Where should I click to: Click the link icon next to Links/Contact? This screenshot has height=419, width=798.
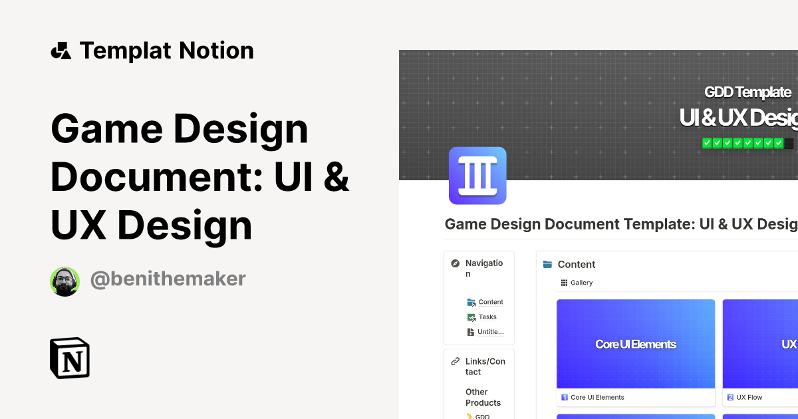click(455, 360)
